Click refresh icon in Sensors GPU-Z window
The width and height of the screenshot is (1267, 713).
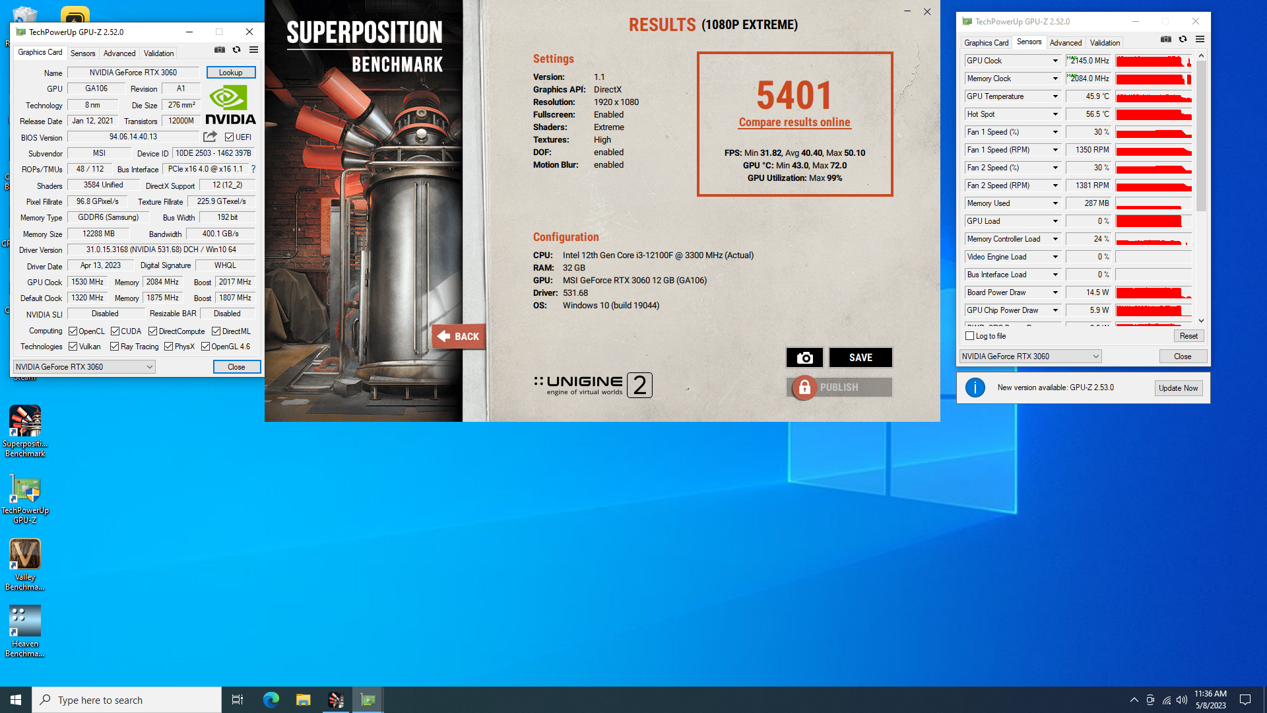coord(1183,40)
